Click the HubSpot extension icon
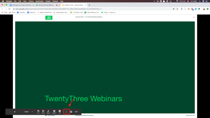 [192, 9]
